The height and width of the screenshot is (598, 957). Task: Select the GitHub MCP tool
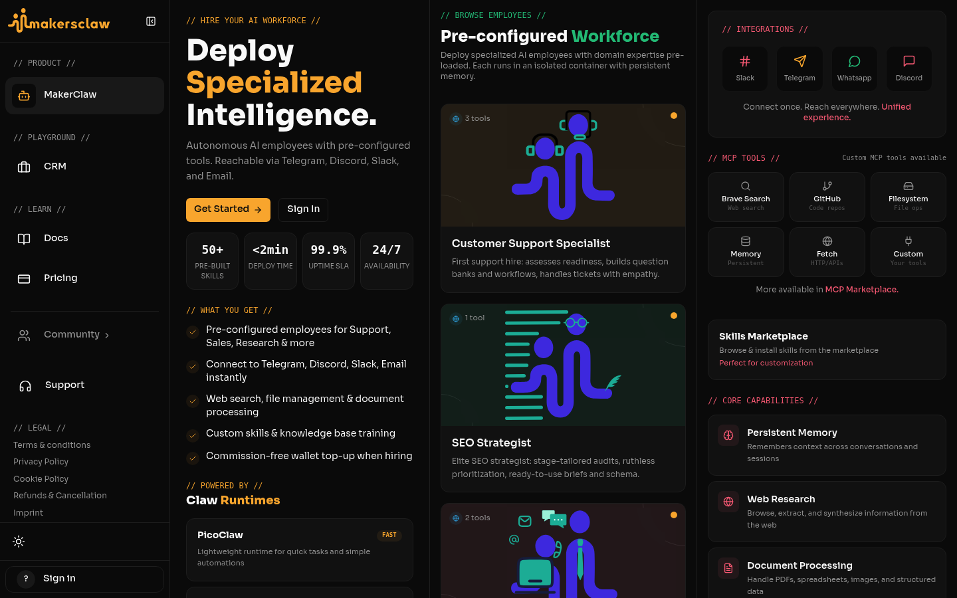tap(827, 197)
